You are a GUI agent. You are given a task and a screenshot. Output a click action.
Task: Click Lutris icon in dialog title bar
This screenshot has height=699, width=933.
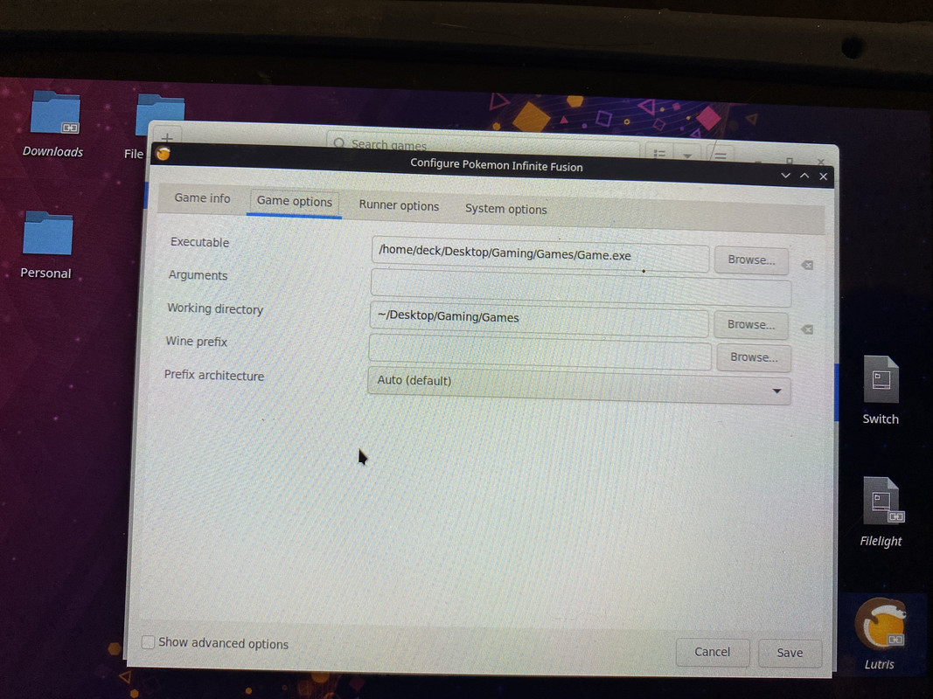[163, 154]
